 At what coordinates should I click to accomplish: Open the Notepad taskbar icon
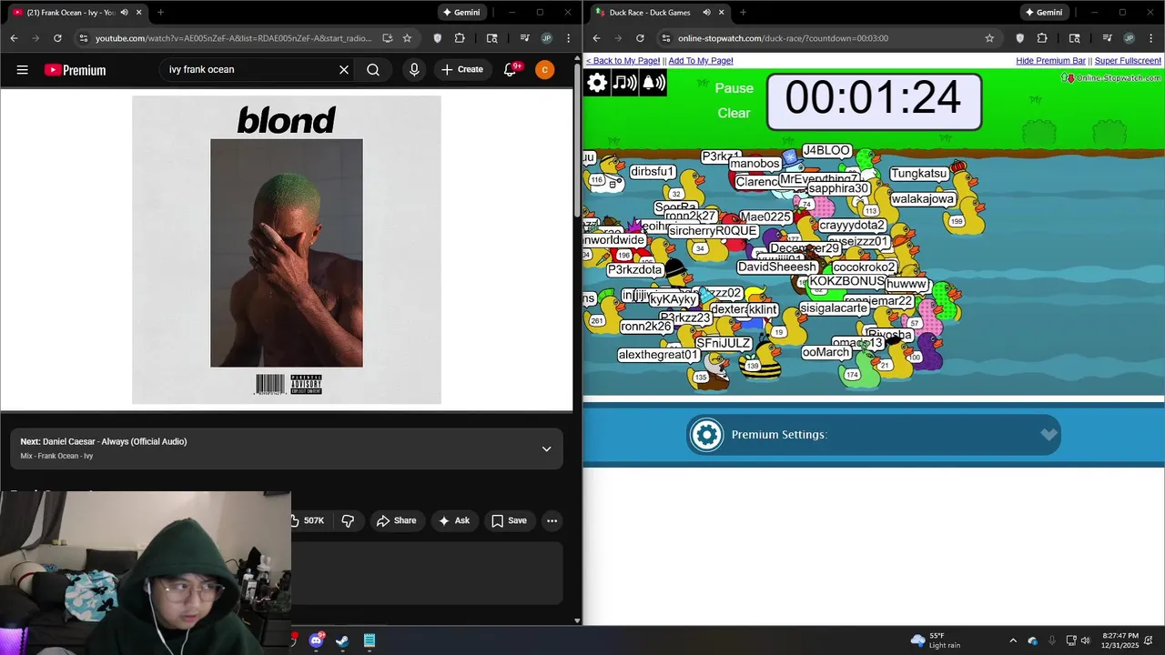point(370,640)
